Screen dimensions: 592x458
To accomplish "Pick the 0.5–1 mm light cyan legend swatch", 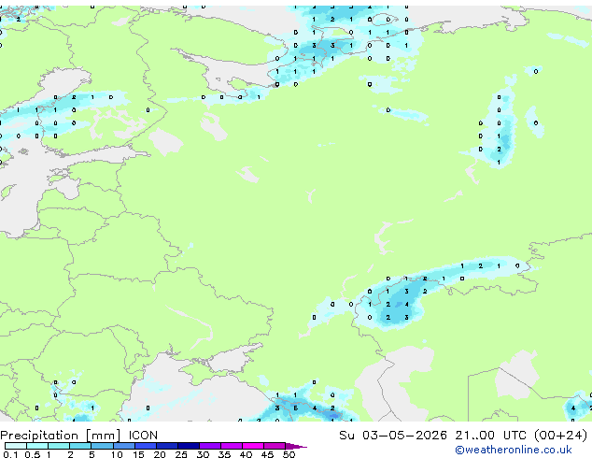I will [x=37, y=446].
